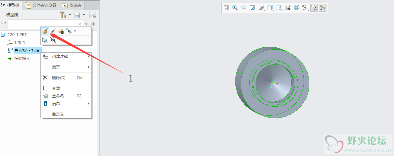Click the Repaint screen icon
Screen dimensions: 394x156
[x=252, y=8]
